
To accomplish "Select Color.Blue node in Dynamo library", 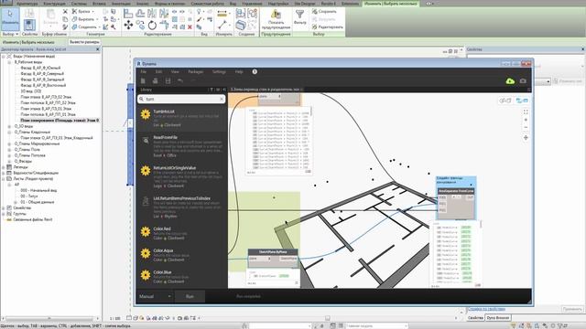I will pos(182,277).
